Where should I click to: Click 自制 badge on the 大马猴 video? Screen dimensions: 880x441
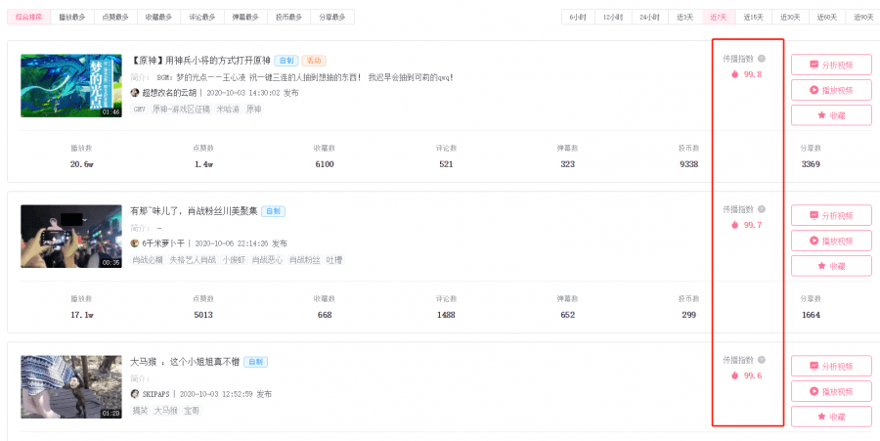(x=255, y=363)
